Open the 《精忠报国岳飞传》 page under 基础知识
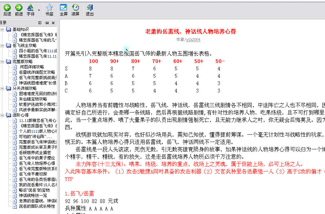 point(38,35)
